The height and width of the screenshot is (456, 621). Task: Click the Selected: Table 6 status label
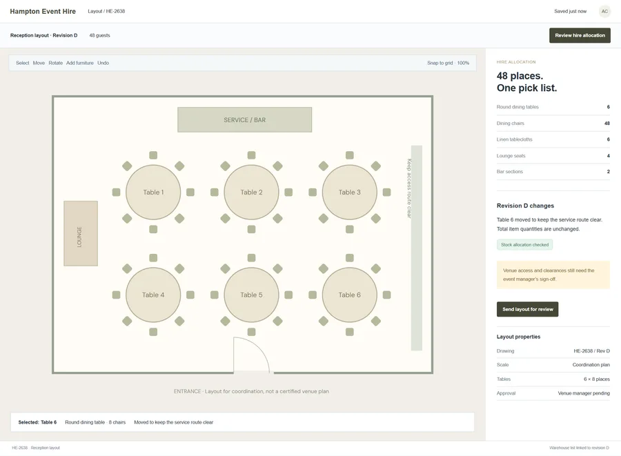(x=37, y=422)
